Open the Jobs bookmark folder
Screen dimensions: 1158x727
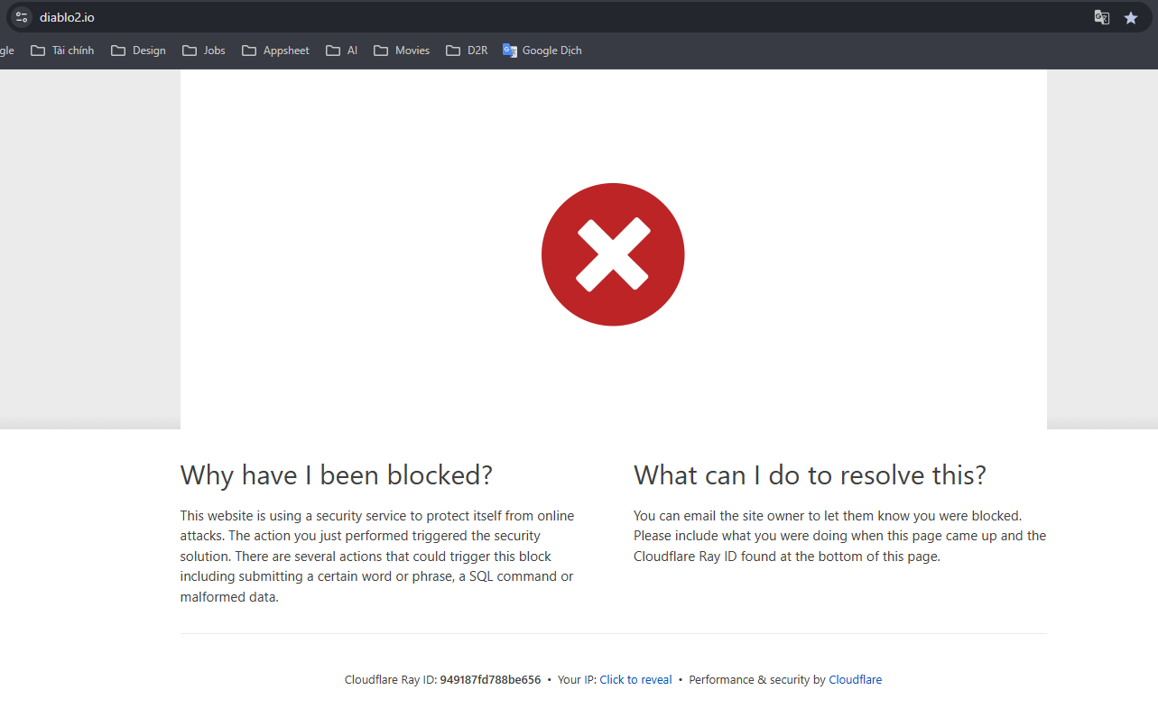[x=204, y=51]
